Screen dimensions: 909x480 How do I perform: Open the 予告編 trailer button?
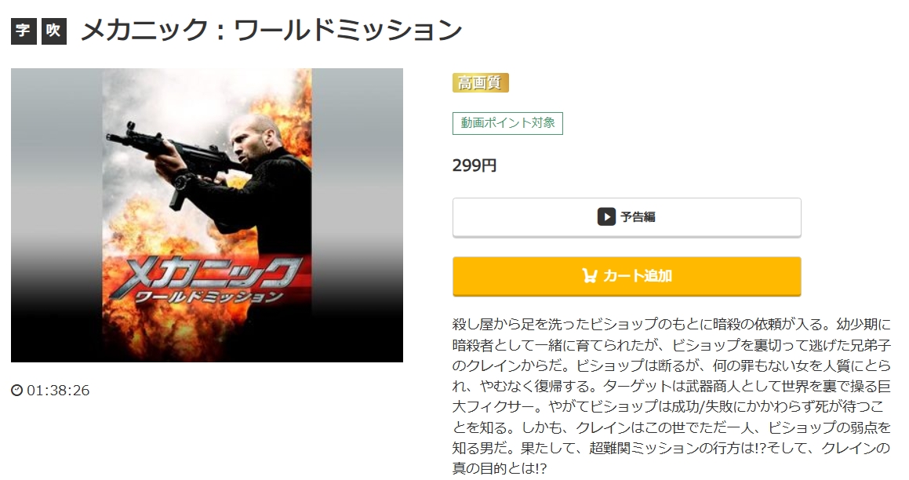pyautogui.click(x=627, y=217)
